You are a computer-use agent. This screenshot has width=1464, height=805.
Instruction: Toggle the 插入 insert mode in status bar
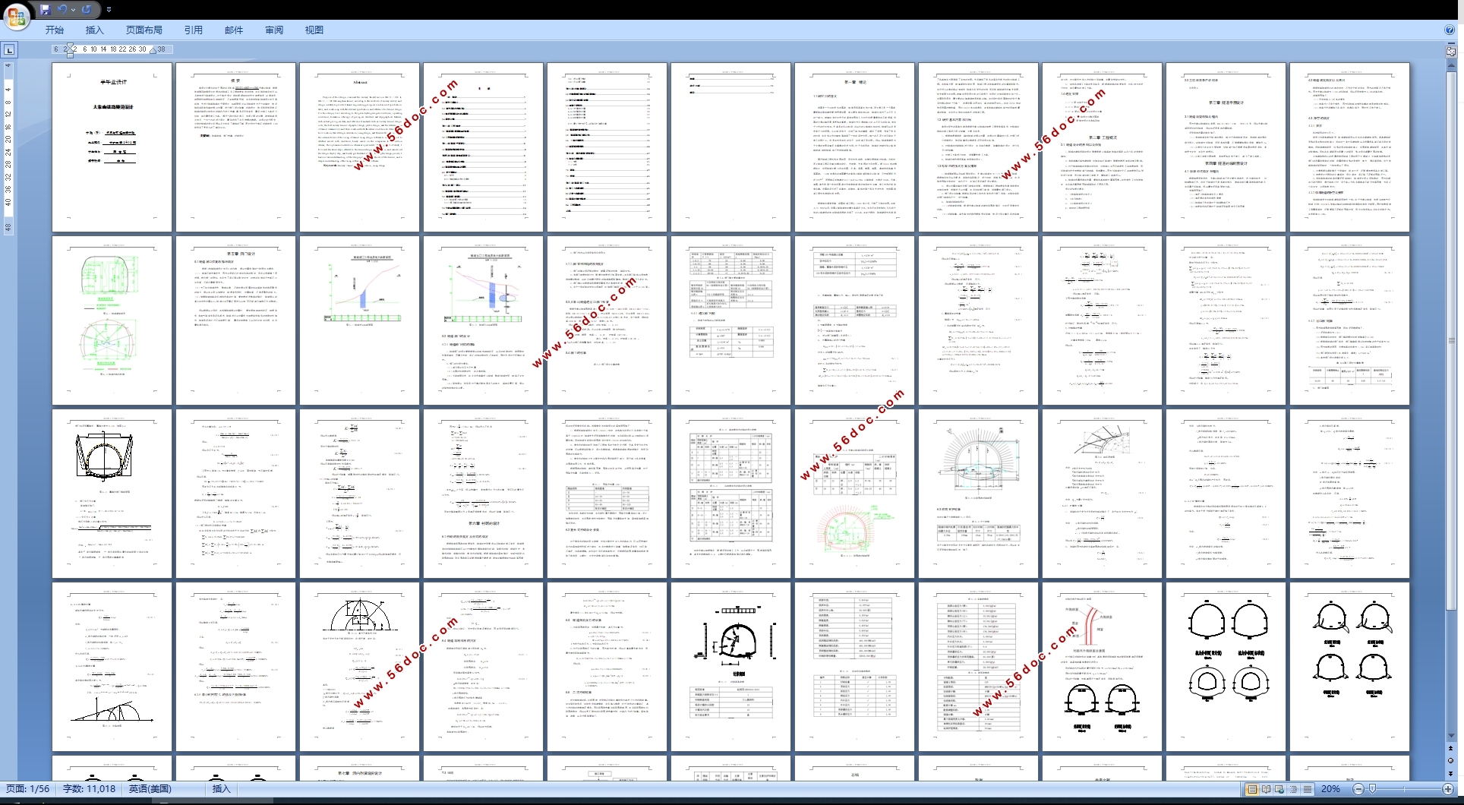pyautogui.click(x=221, y=789)
